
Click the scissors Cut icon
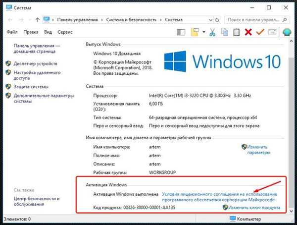tap(212, 32)
